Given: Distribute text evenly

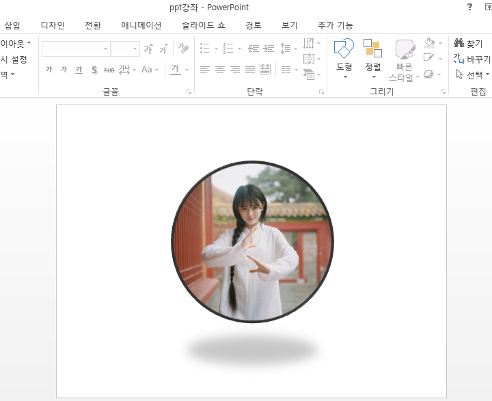Looking at the screenshot, I should [265, 70].
